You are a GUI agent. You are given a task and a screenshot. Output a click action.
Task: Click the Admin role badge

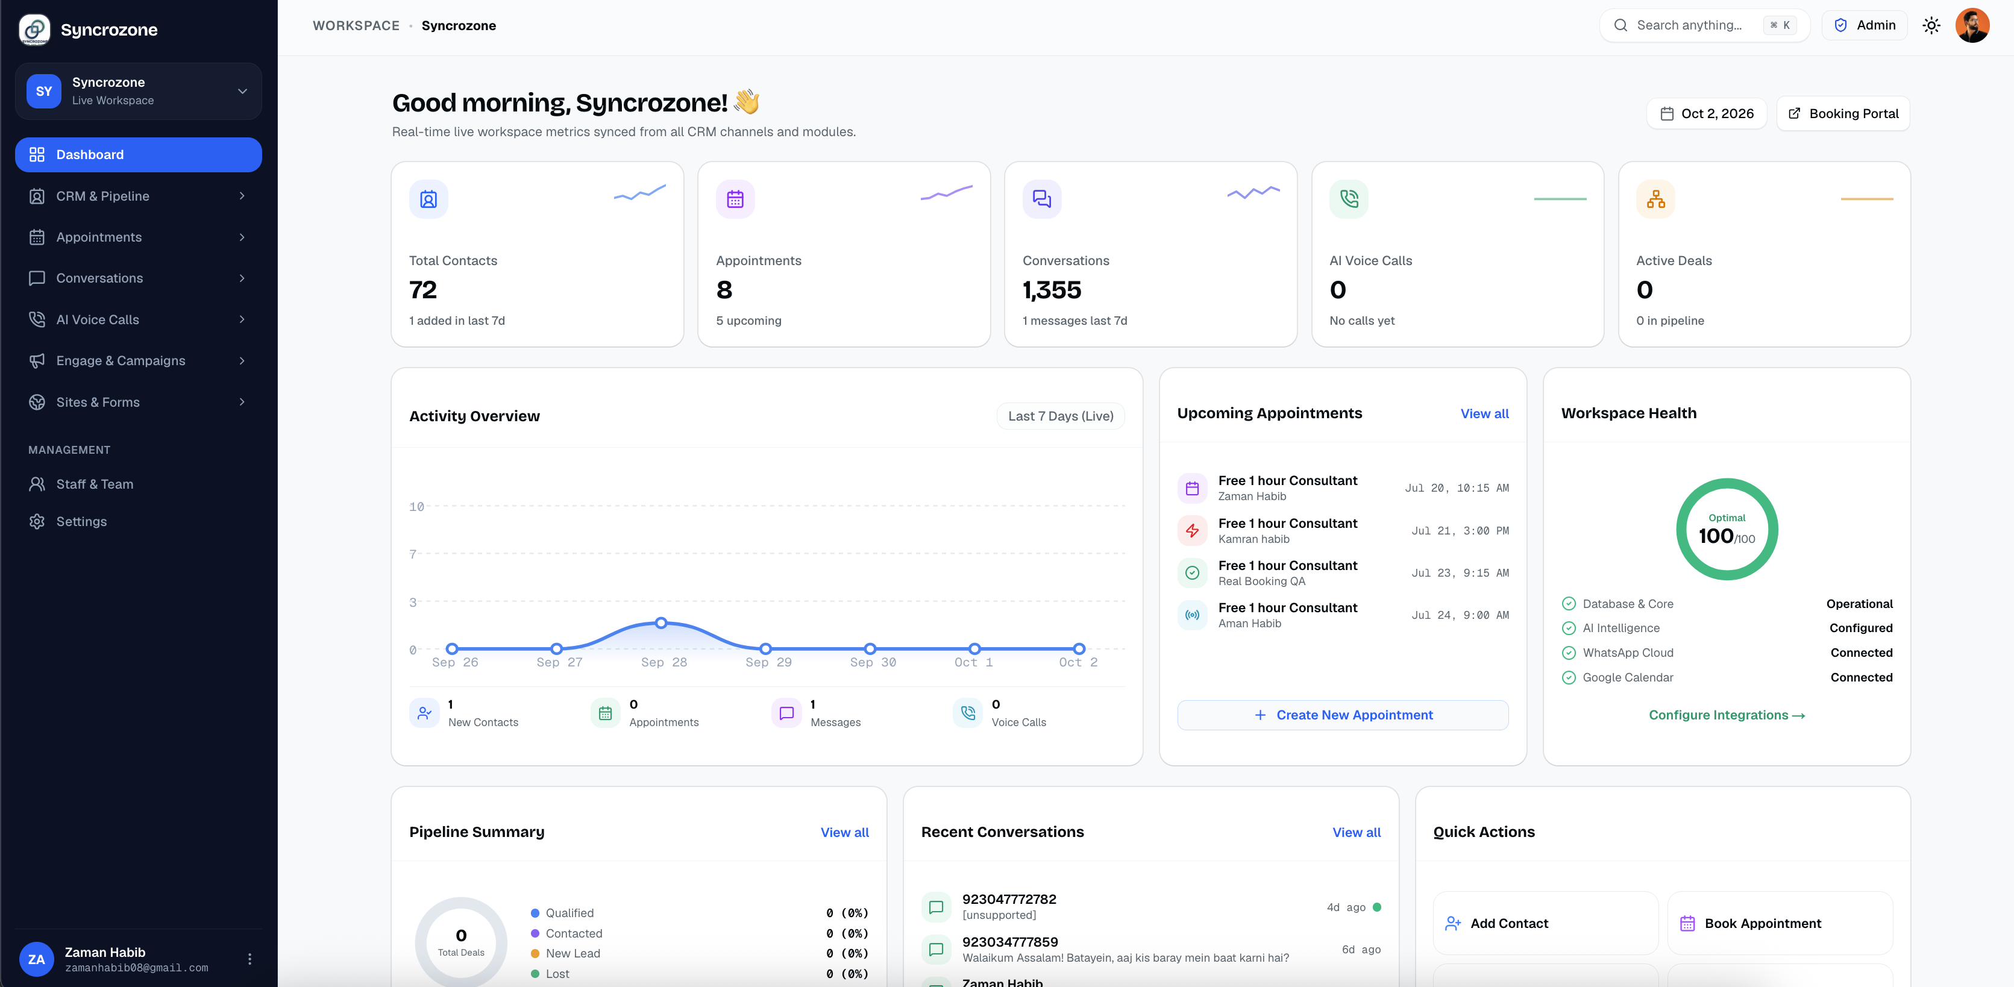(x=1864, y=25)
